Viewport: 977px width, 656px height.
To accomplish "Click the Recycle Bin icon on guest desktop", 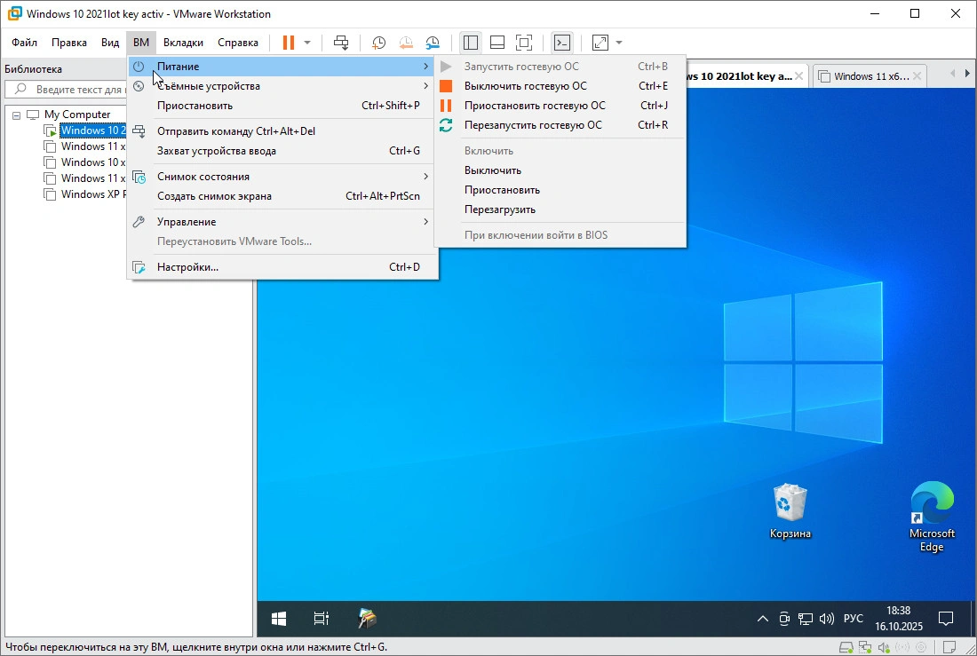I will click(790, 502).
